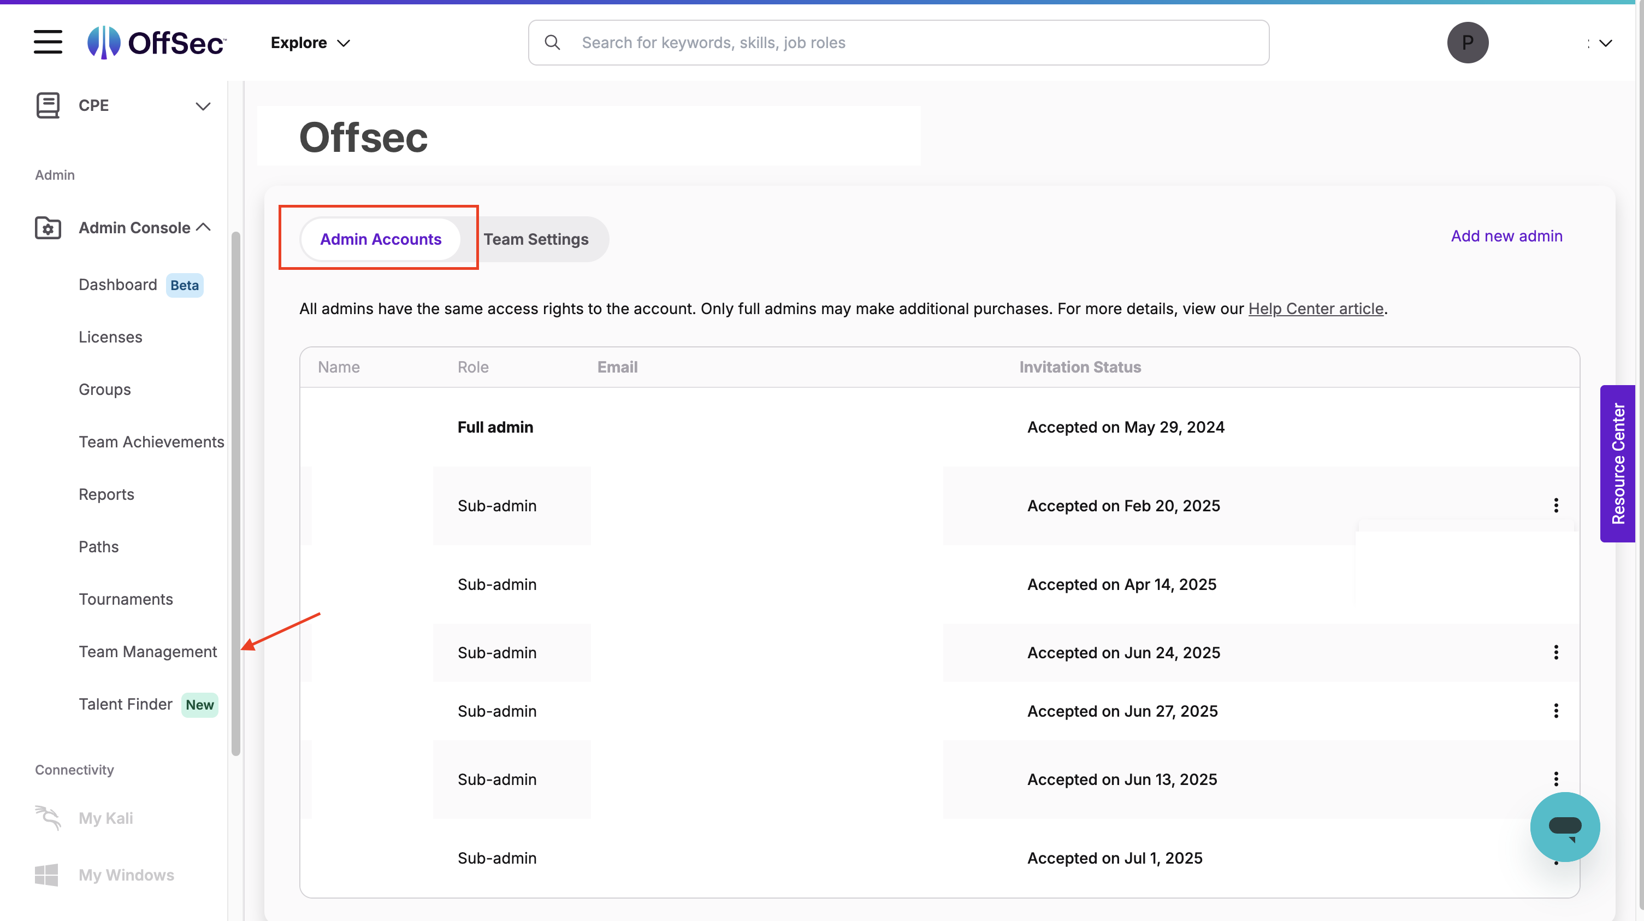The width and height of the screenshot is (1644, 921).
Task: Open the account dropdown arrow at top right
Action: point(1605,43)
